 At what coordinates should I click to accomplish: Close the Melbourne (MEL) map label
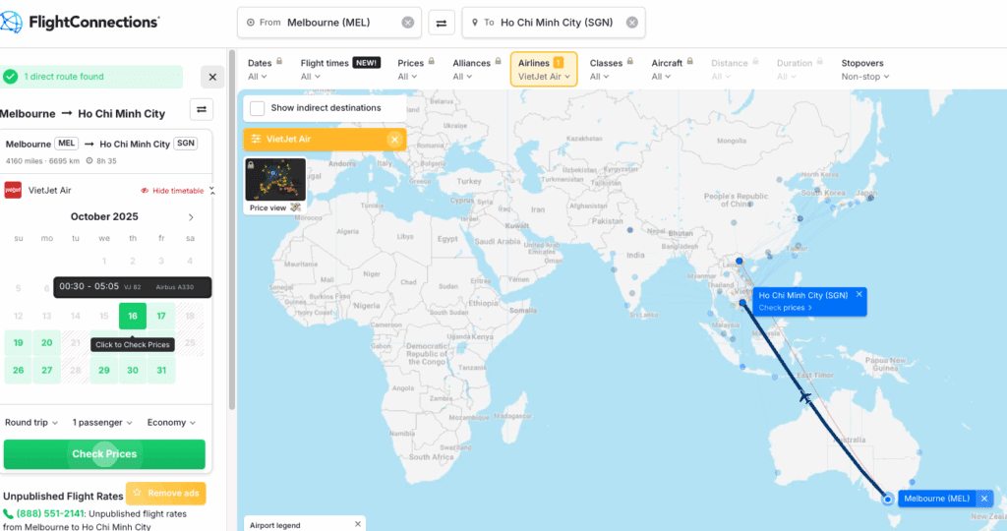click(983, 499)
